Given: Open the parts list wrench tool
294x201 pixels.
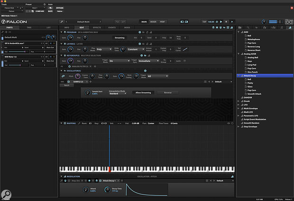Looking at the screenshot, I should point(3,32).
